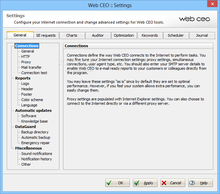Click the Settings heading text
Screen dimensions: 220x194
pyautogui.click(x=16, y=16)
